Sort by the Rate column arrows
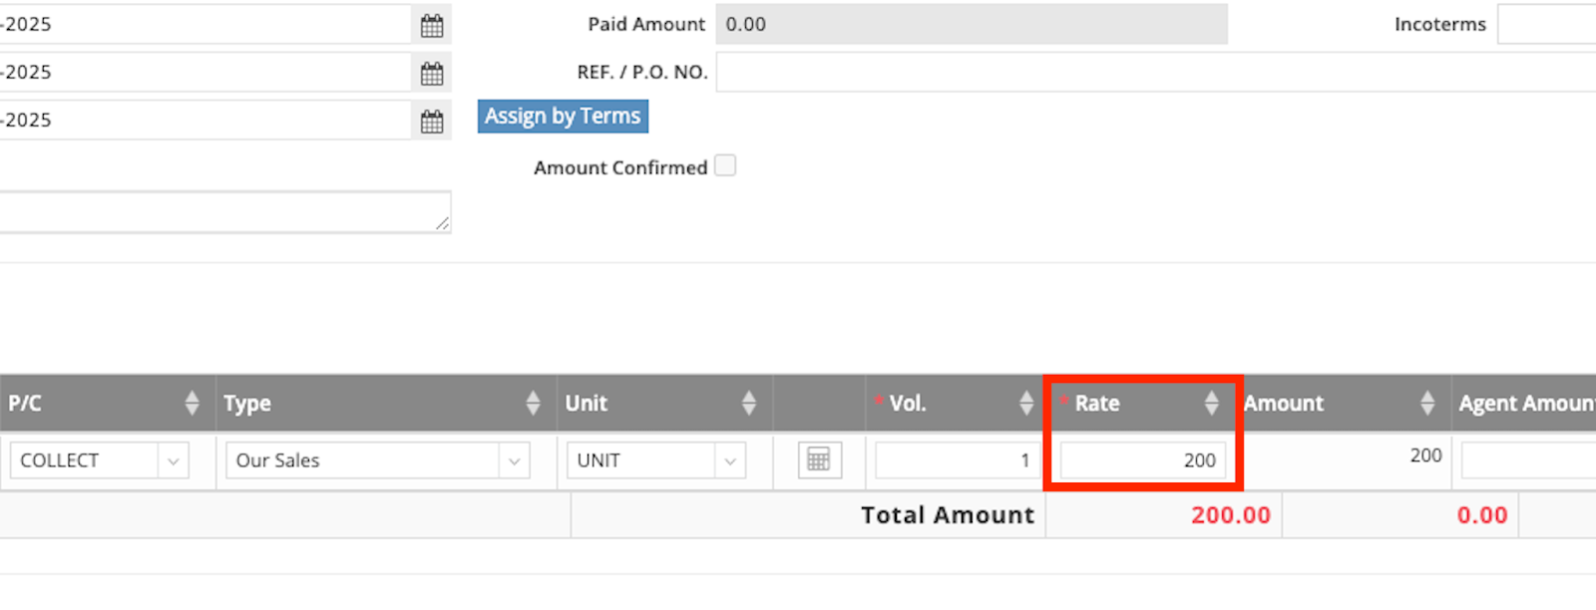 (x=1211, y=403)
